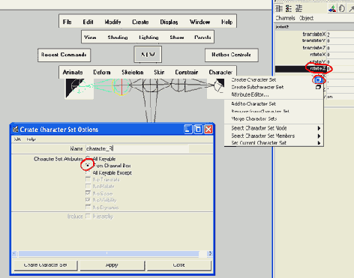Click the character set Name input field
This screenshot has height=278, width=354.
point(137,148)
